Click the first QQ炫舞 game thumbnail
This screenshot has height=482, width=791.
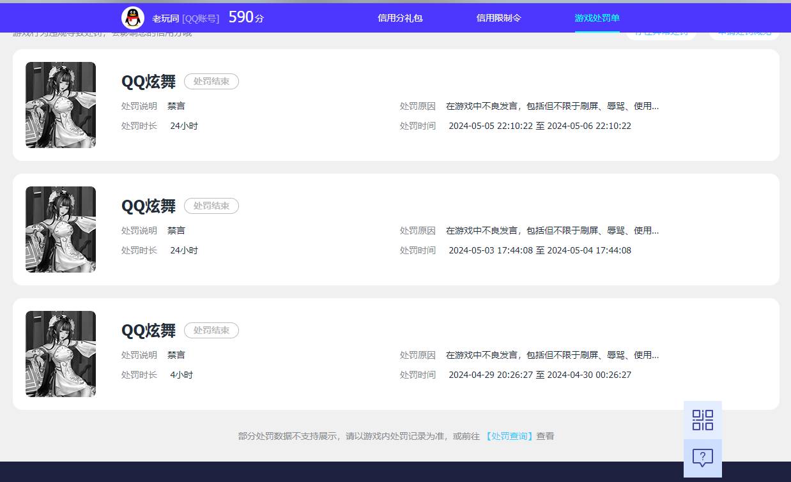pos(61,104)
